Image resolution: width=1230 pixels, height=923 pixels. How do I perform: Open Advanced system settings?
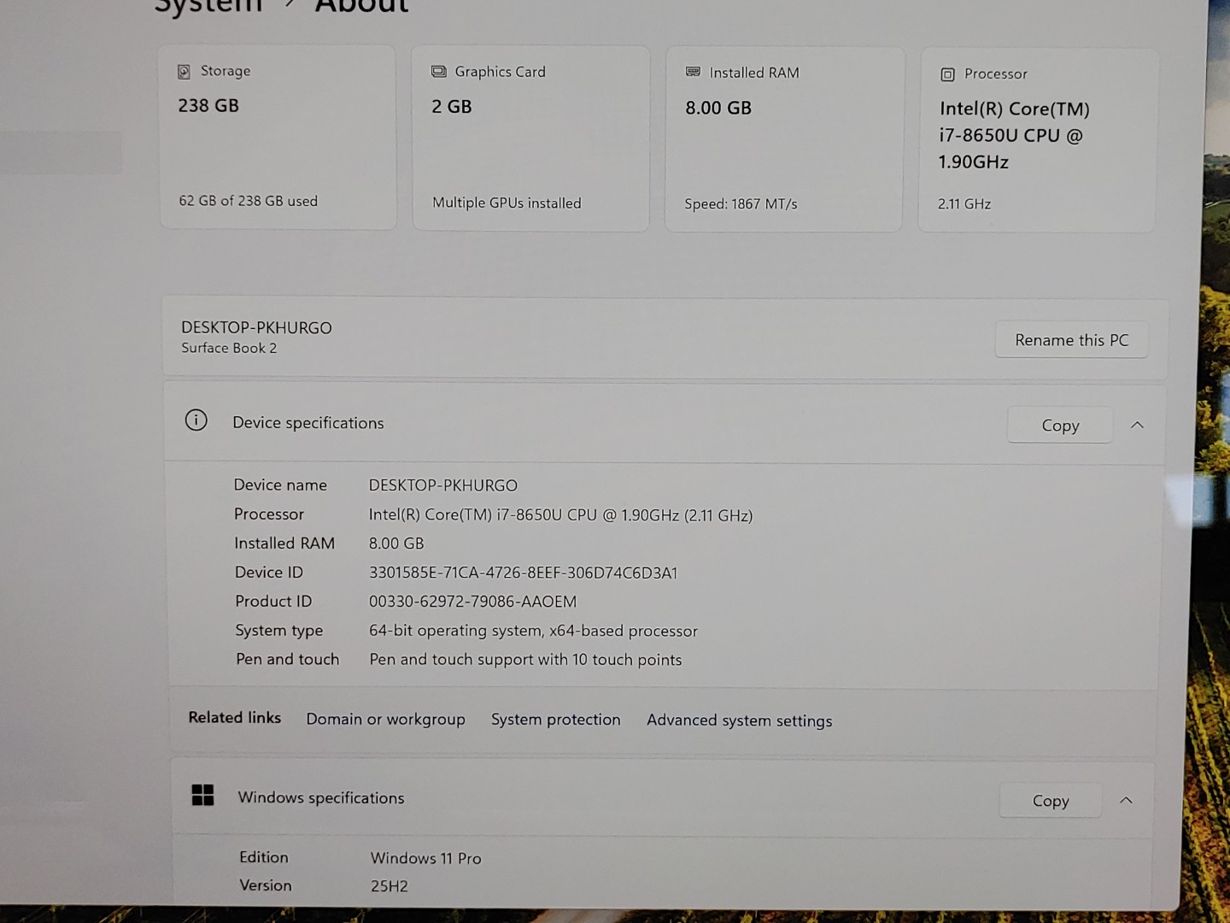click(739, 720)
